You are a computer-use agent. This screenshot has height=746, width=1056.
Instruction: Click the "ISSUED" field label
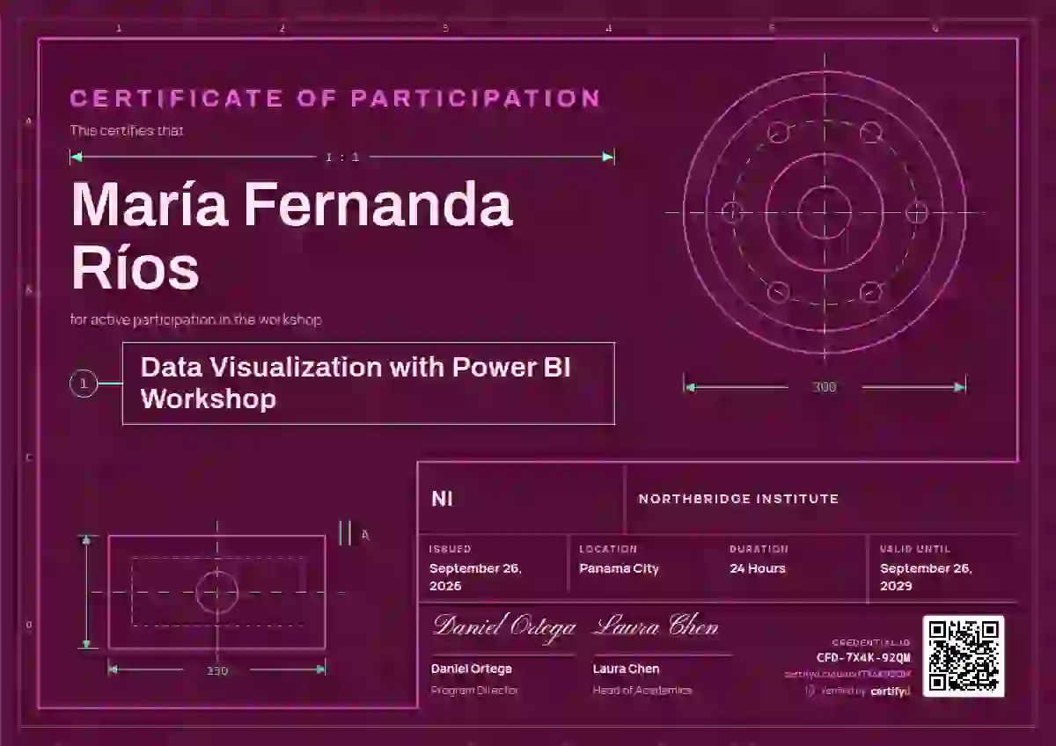point(451,549)
